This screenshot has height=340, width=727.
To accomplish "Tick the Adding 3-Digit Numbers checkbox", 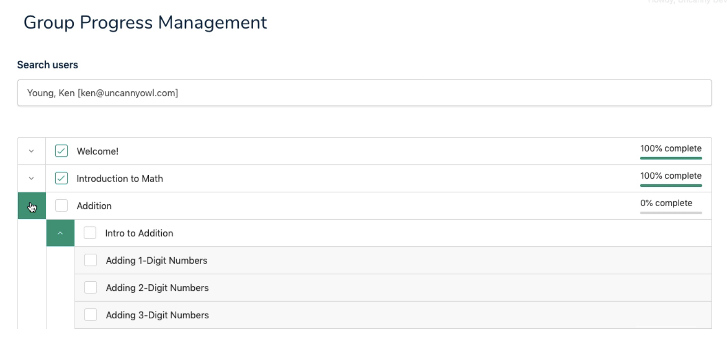I will (x=90, y=315).
